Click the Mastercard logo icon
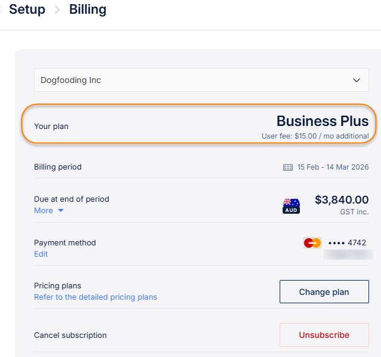 (312, 243)
